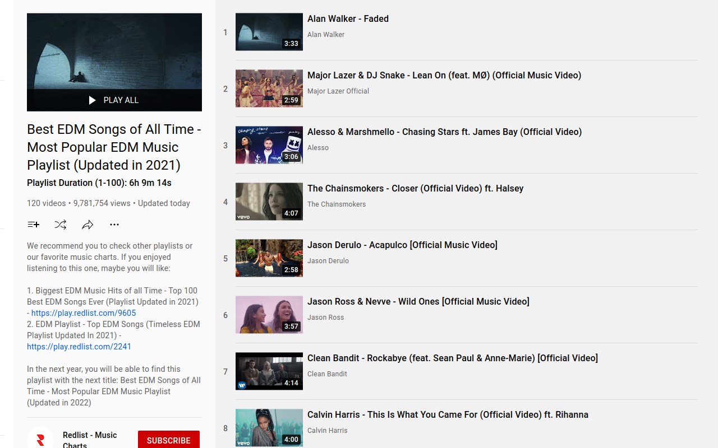This screenshot has height=448, width=718.
Task: Go to Jason Ross channel name
Action: [x=326, y=318]
